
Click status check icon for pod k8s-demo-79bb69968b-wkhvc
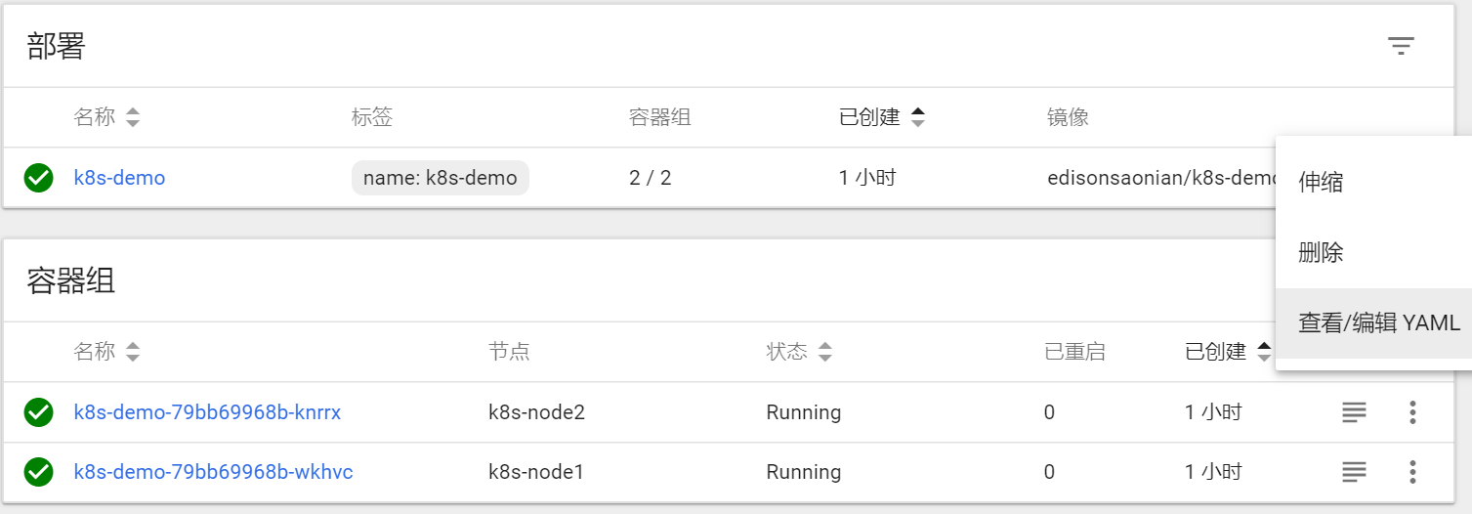(x=38, y=472)
